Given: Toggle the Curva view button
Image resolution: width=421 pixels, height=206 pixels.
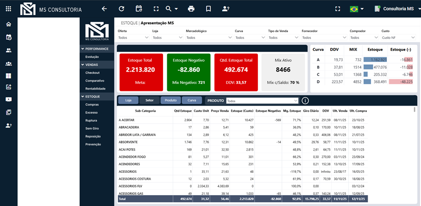Looking at the screenshot, I should [x=191, y=100].
